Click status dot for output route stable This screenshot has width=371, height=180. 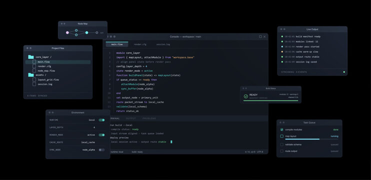point(282,57)
